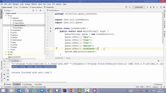Click the window layout icon next to hammer
Image resolution: width=166 pixels, height=93 pixels.
(126, 7)
